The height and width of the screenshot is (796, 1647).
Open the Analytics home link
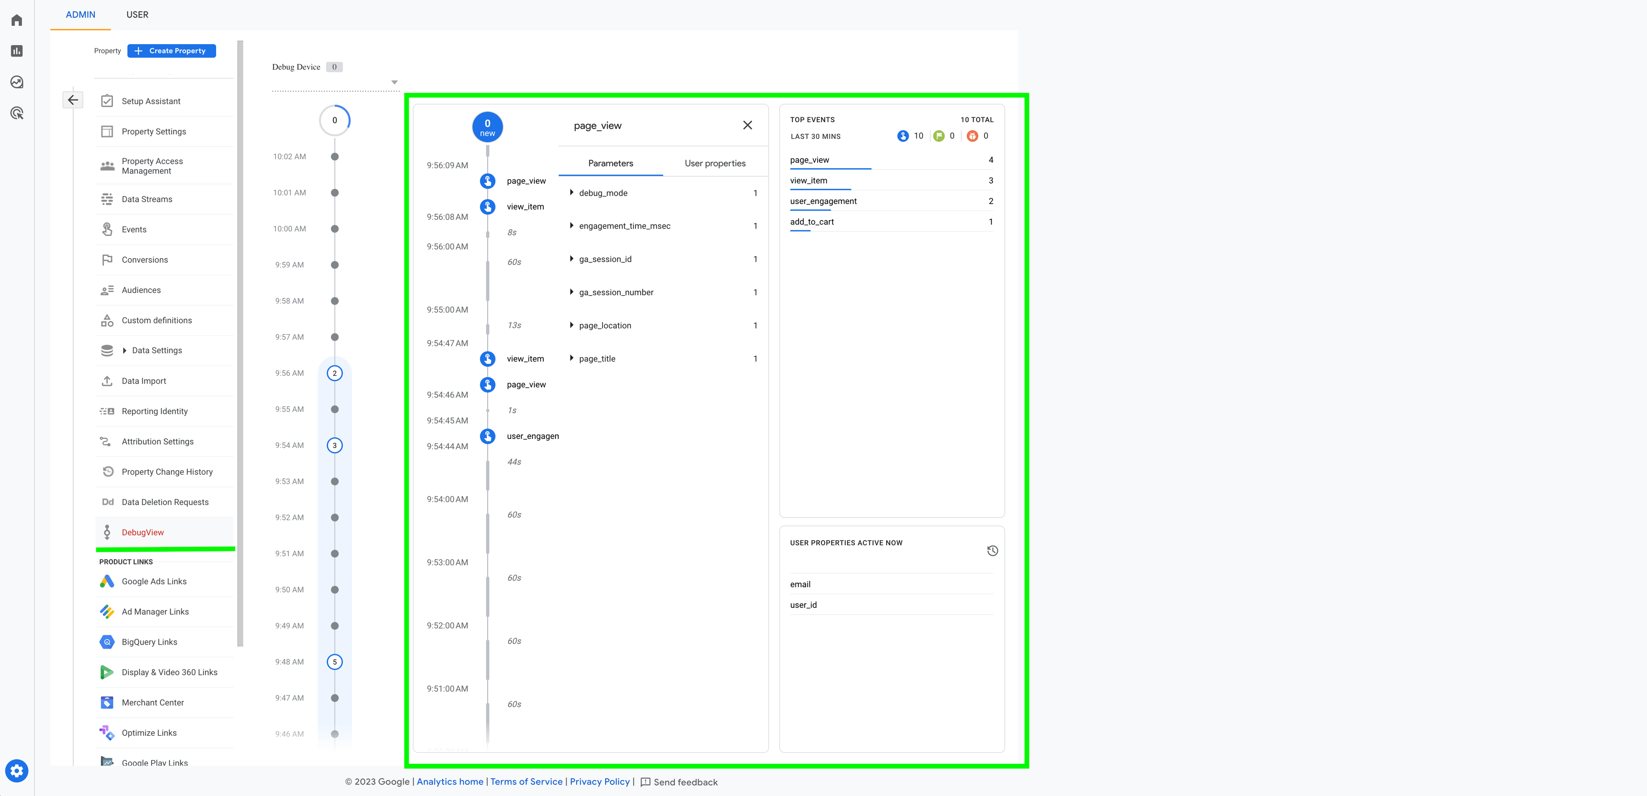point(450,782)
